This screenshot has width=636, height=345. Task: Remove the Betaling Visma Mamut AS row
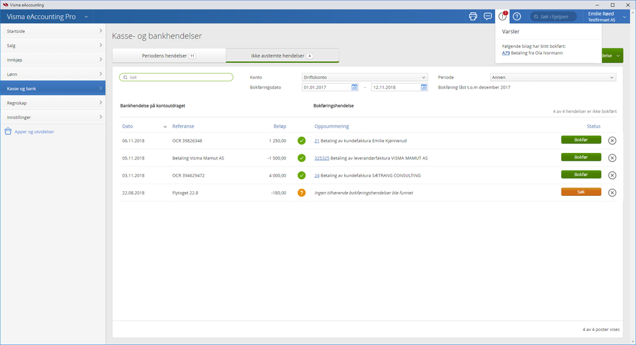point(612,158)
